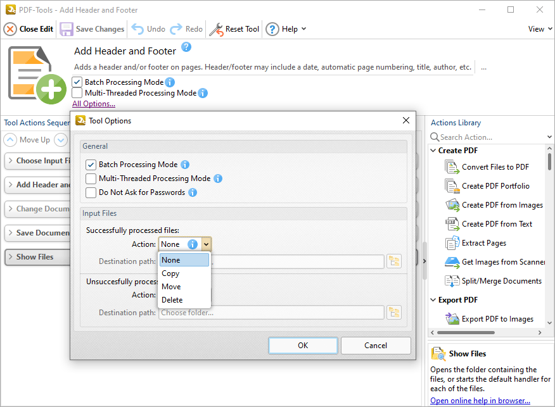Expand the Save Documents action
This screenshot has height=407, width=555.
coord(10,233)
